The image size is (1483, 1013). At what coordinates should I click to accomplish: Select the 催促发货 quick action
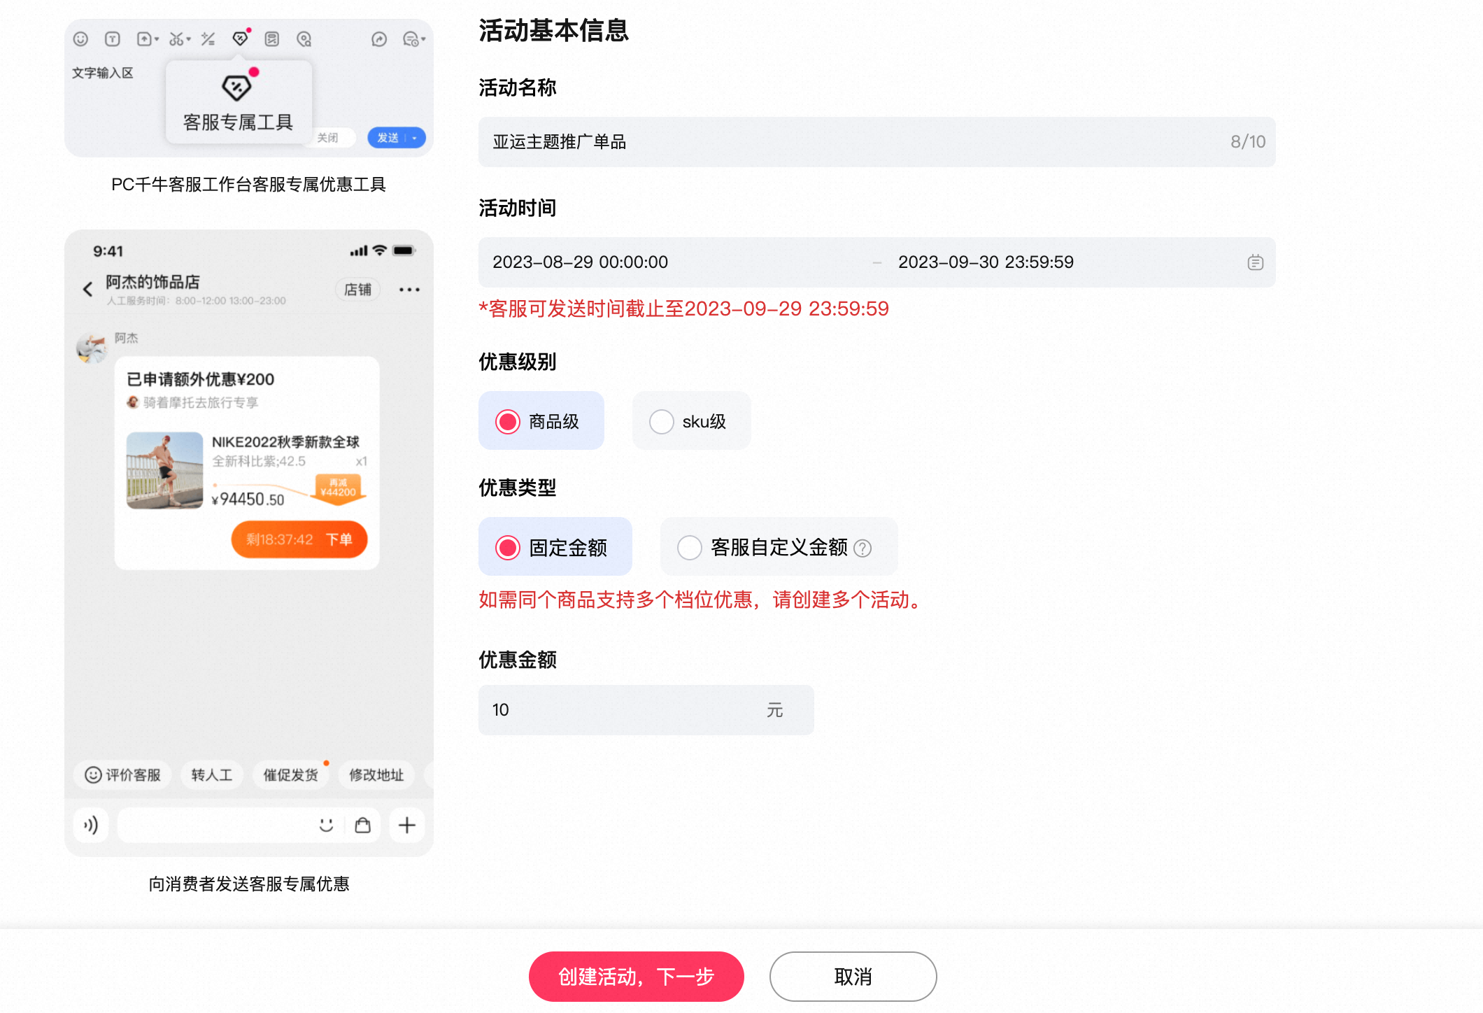[x=290, y=774]
